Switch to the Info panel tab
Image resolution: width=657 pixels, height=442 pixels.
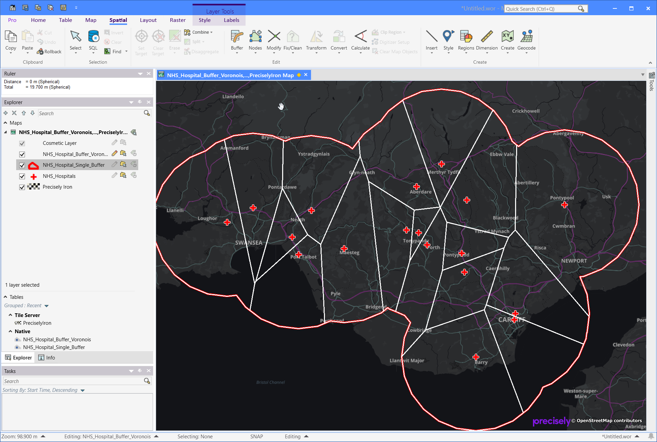[47, 358]
